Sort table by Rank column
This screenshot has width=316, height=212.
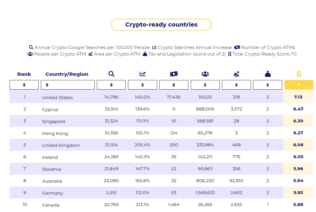pyautogui.click(x=24, y=85)
